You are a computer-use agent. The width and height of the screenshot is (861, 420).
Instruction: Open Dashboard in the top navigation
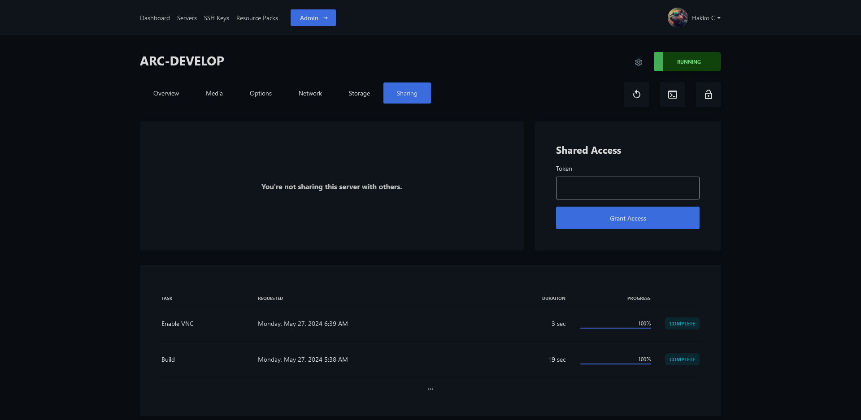click(155, 18)
